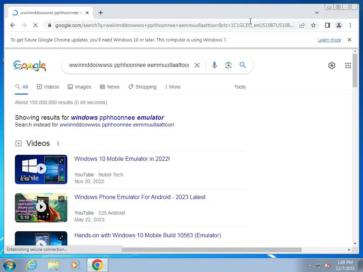Screen dimensions: 363x272
Task: Click the 'About 150,000,000 results' text
Action: 61,102
